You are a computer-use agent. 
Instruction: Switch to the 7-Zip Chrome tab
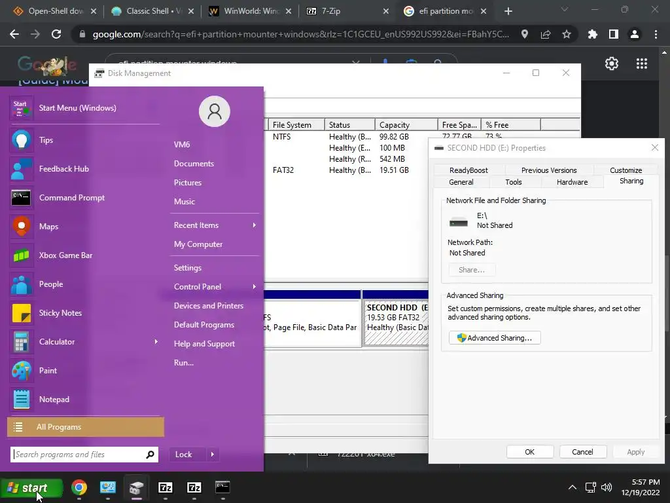pos(348,11)
